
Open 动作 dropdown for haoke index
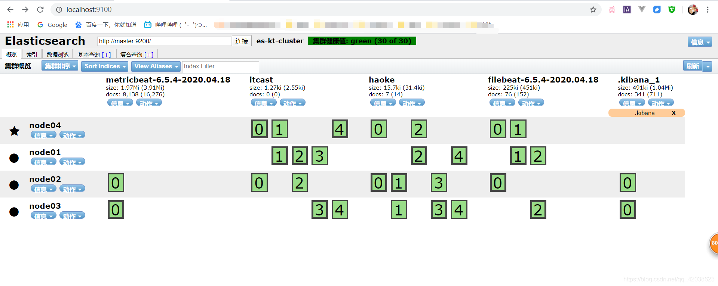coord(412,103)
